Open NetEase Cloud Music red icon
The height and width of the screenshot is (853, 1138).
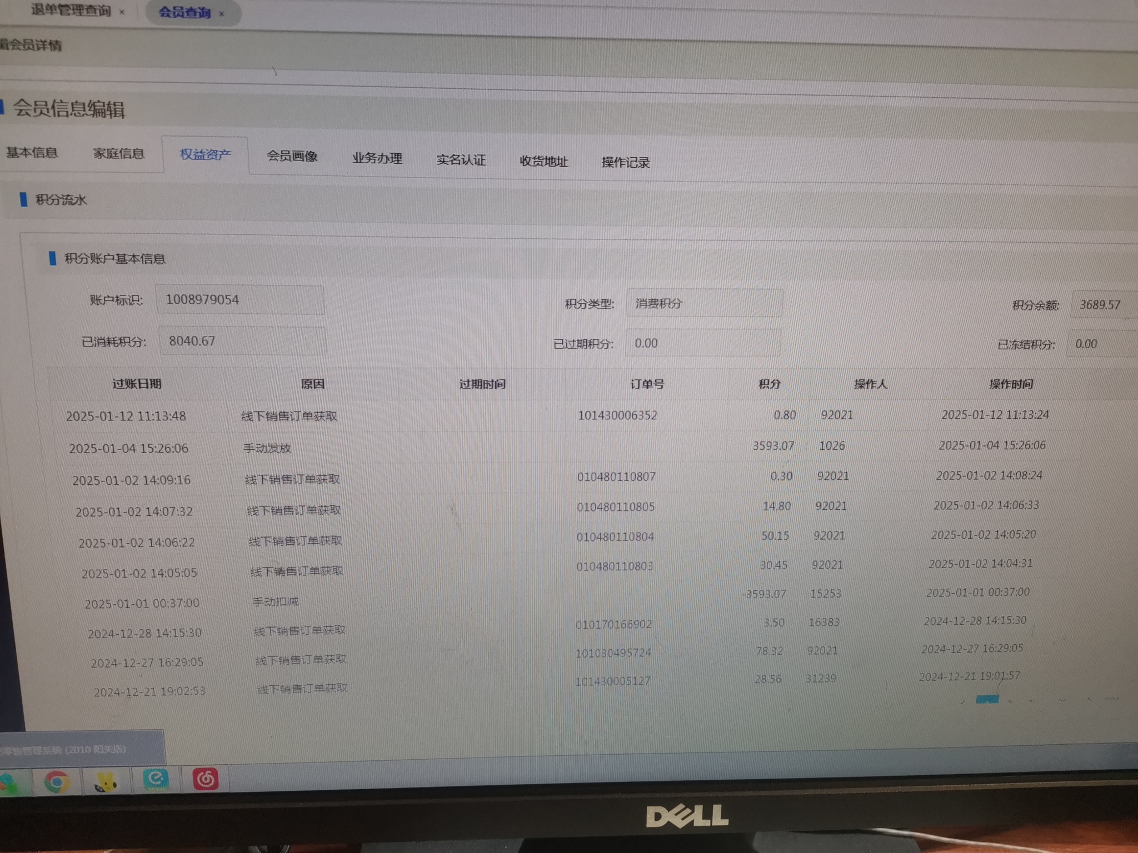[x=205, y=779]
